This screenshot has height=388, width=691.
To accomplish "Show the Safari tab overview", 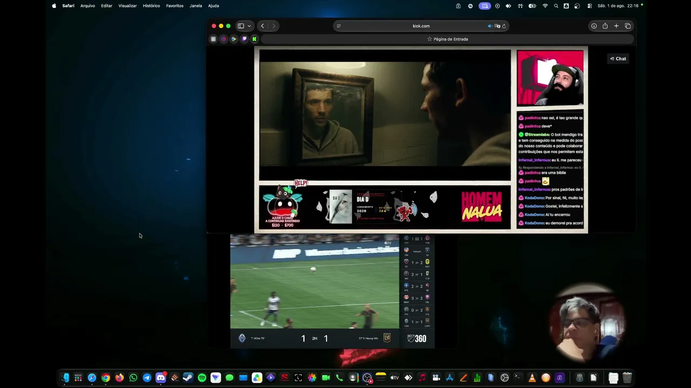I will pos(628,26).
